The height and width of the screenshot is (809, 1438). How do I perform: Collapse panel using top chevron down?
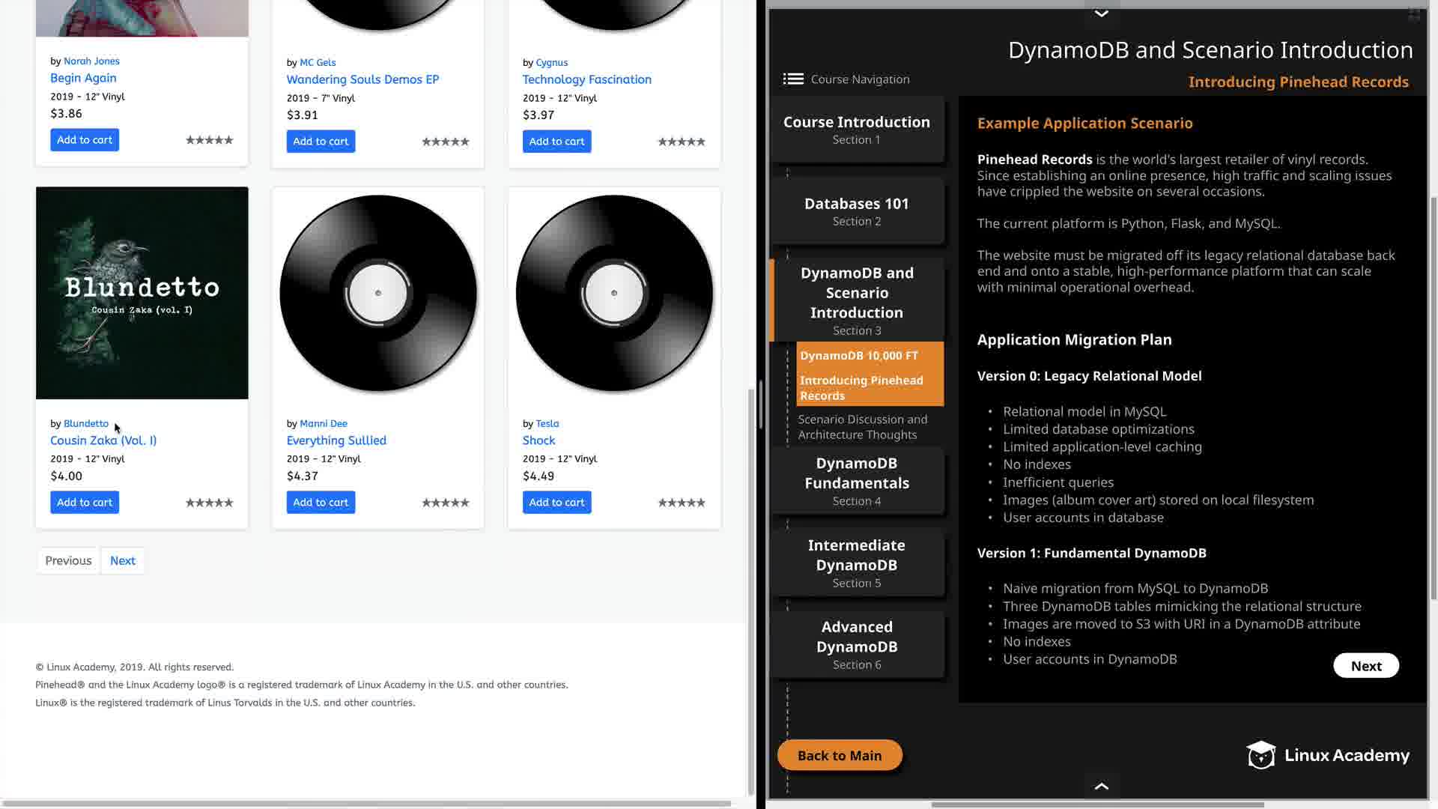pos(1101,13)
